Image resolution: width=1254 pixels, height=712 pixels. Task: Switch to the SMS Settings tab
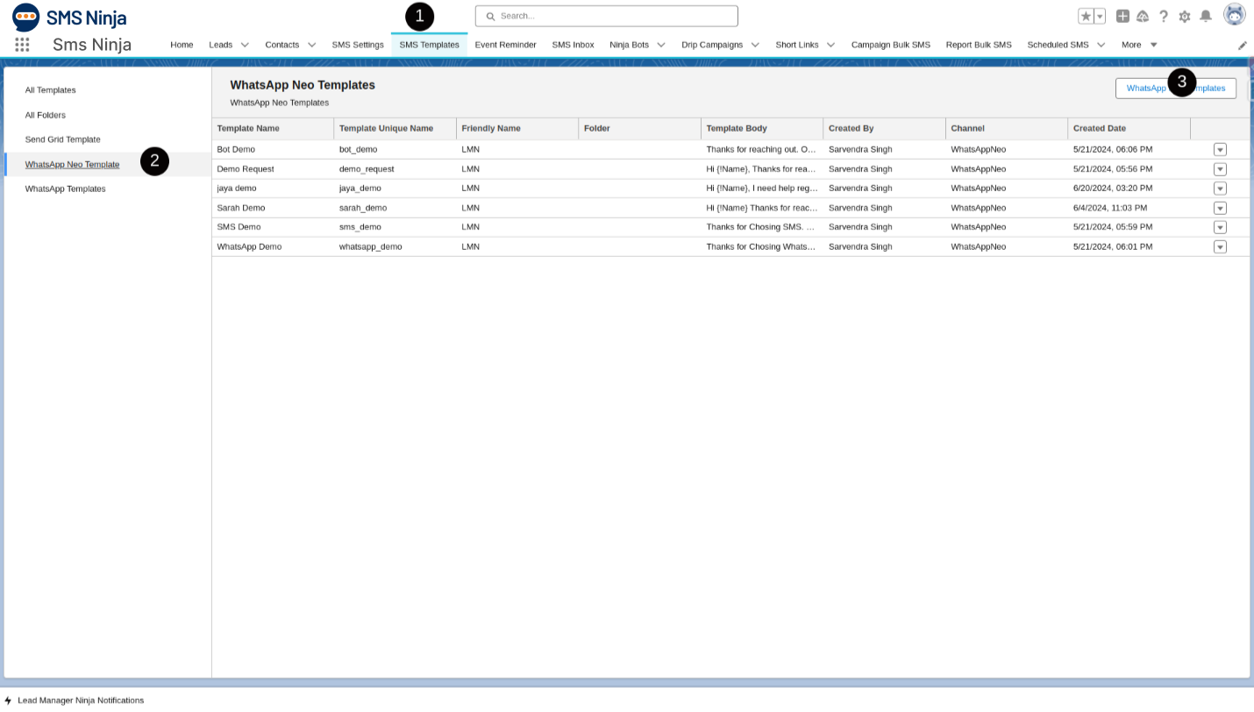coord(358,45)
